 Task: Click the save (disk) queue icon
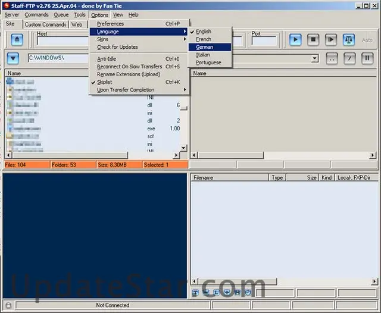tap(237, 292)
